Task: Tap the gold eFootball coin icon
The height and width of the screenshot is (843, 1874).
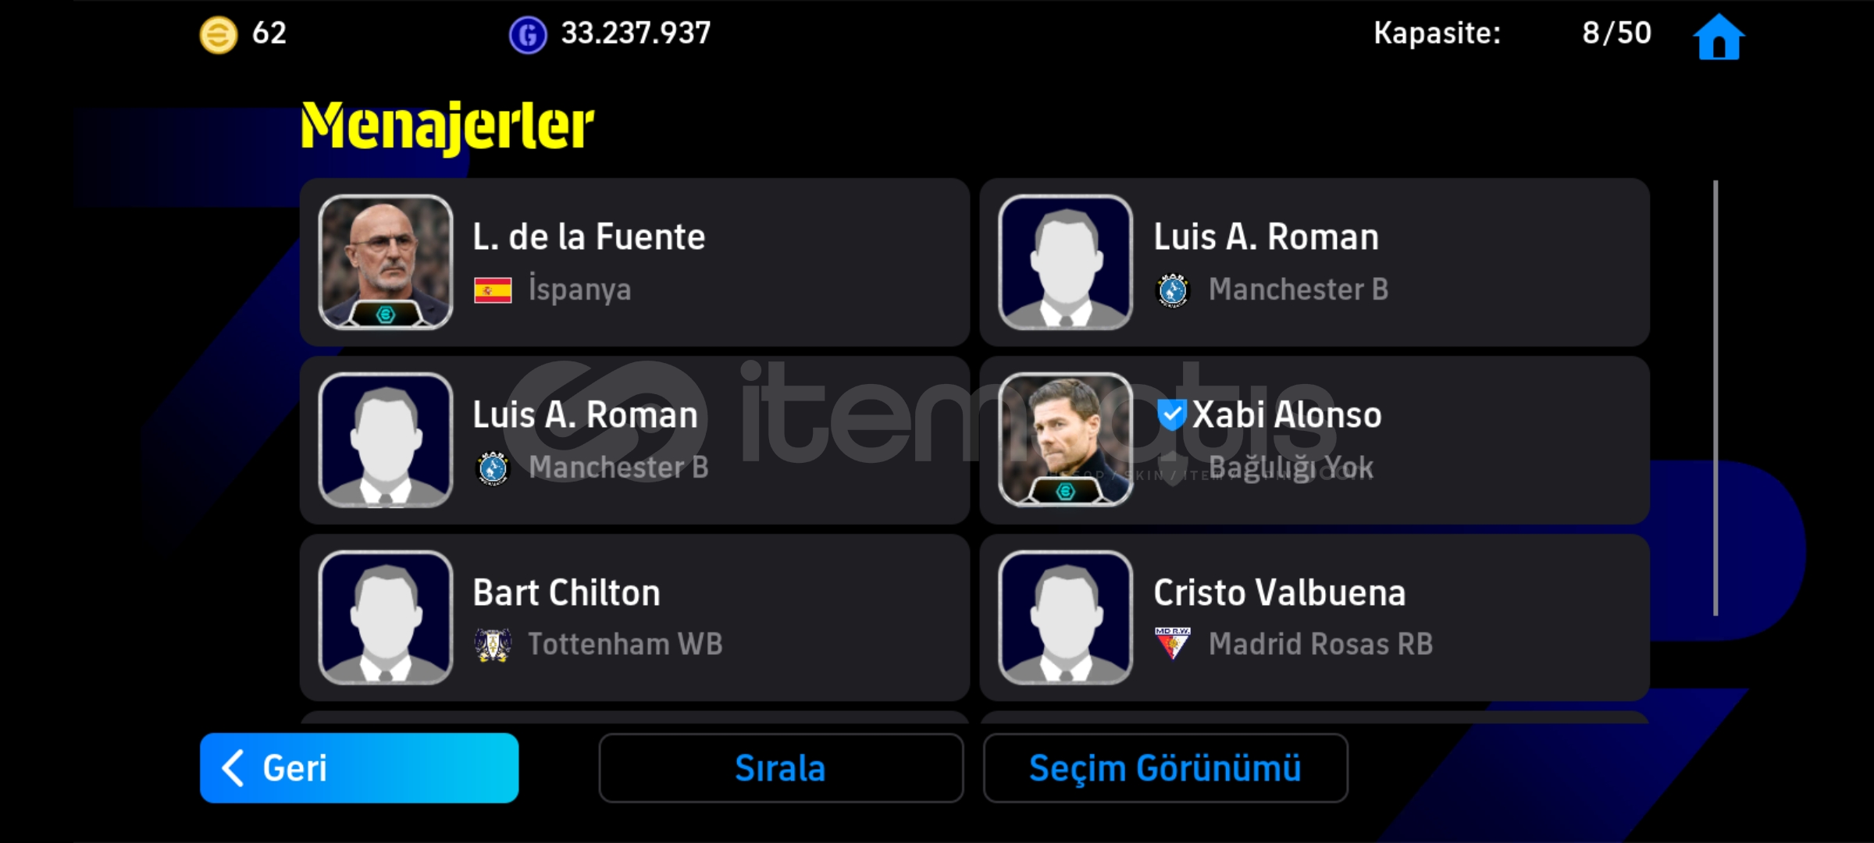Action: 219,34
